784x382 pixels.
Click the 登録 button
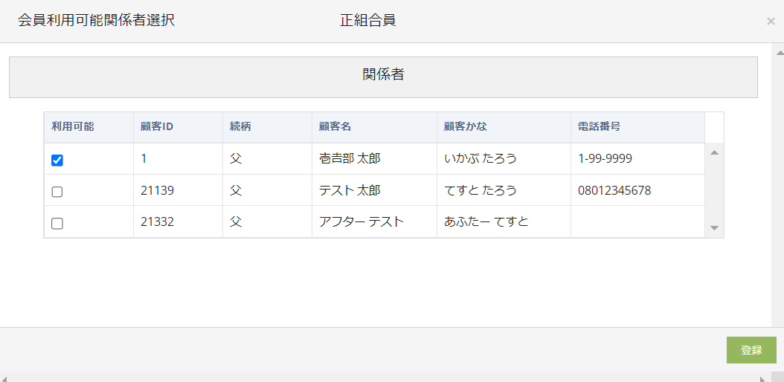coord(751,350)
